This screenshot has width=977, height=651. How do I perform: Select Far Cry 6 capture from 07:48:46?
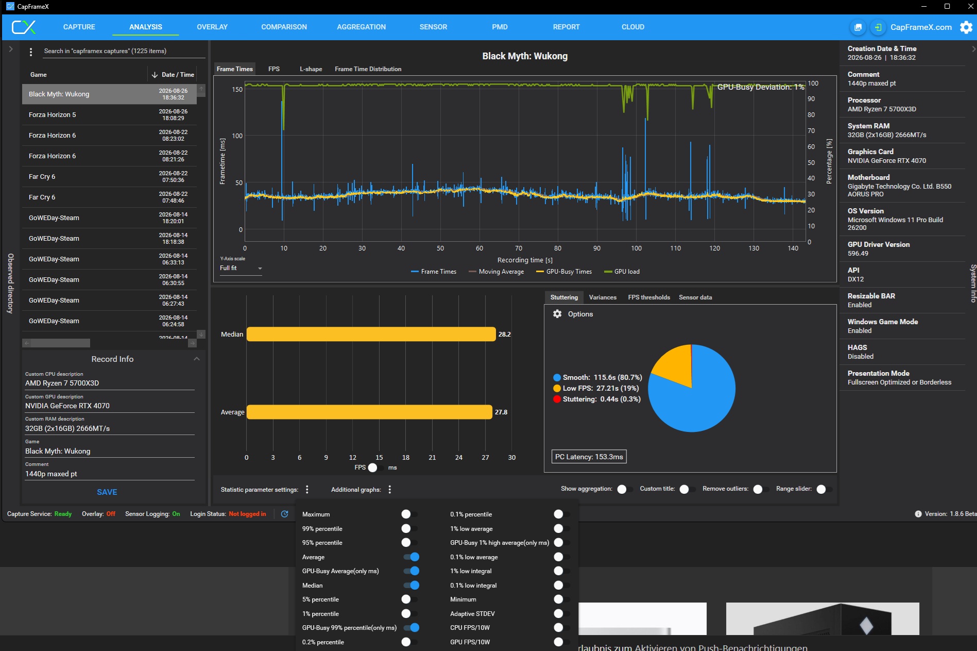pyautogui.click(x=109, y=197)
